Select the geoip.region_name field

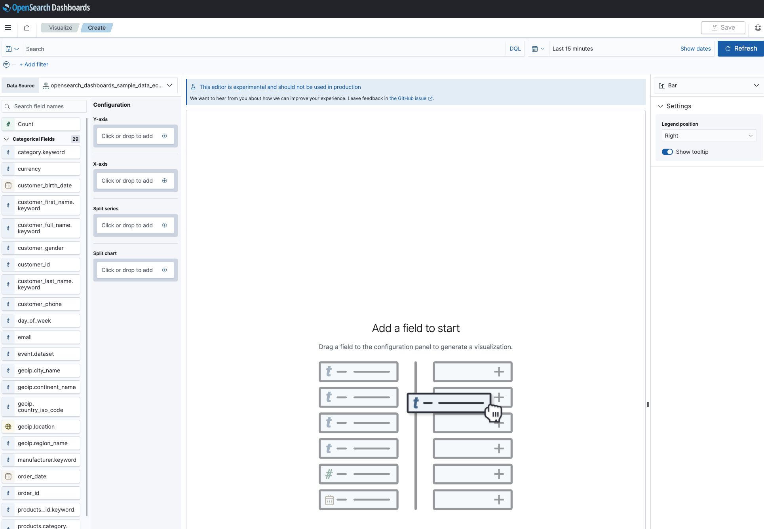41,443
